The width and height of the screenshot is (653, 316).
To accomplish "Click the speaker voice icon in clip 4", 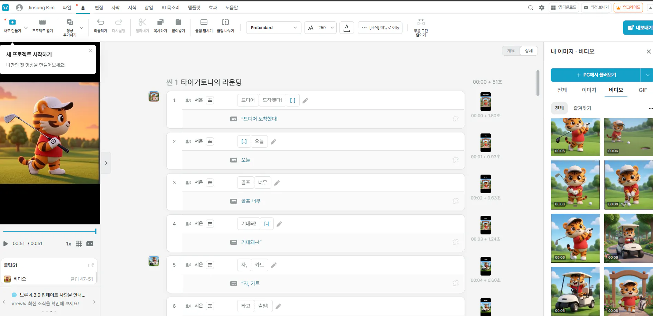I will click(188, 224).
